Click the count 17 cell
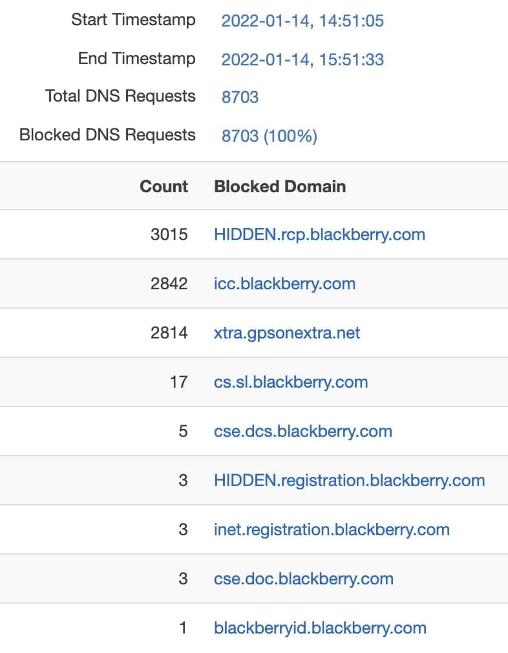 (178, 382)
